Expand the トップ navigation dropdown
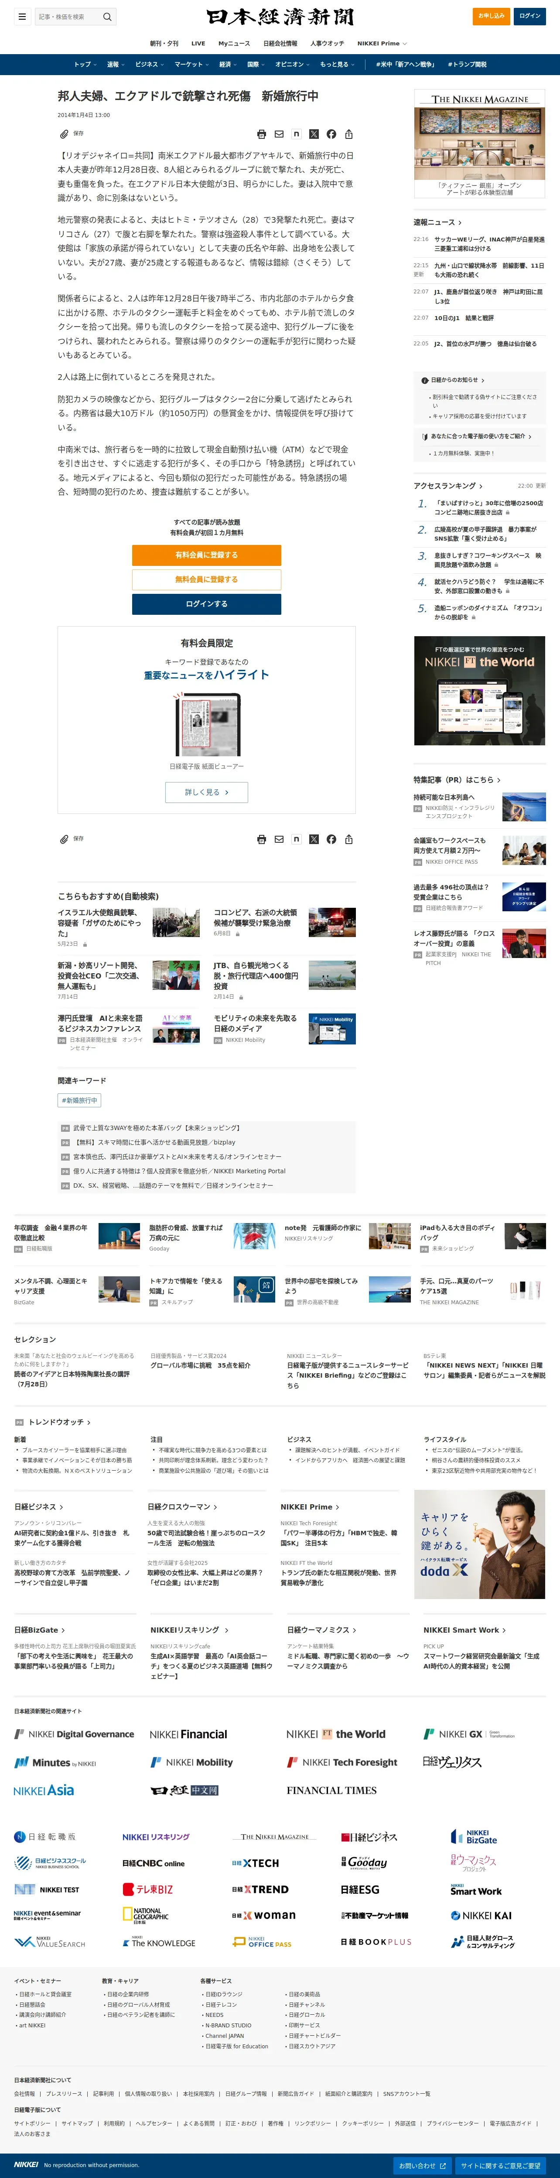 point(85,64)
